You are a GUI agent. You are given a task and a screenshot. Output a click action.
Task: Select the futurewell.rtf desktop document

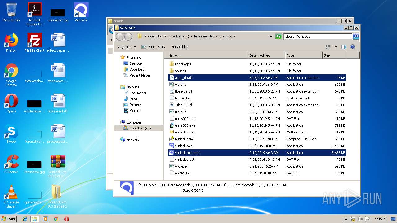(58, 103)
